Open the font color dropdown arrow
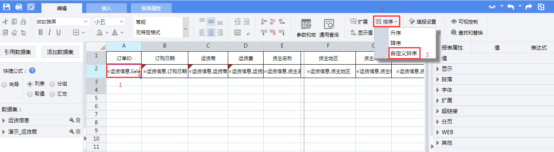This screenshot has width=554, height=152. (x=122, y=33)
